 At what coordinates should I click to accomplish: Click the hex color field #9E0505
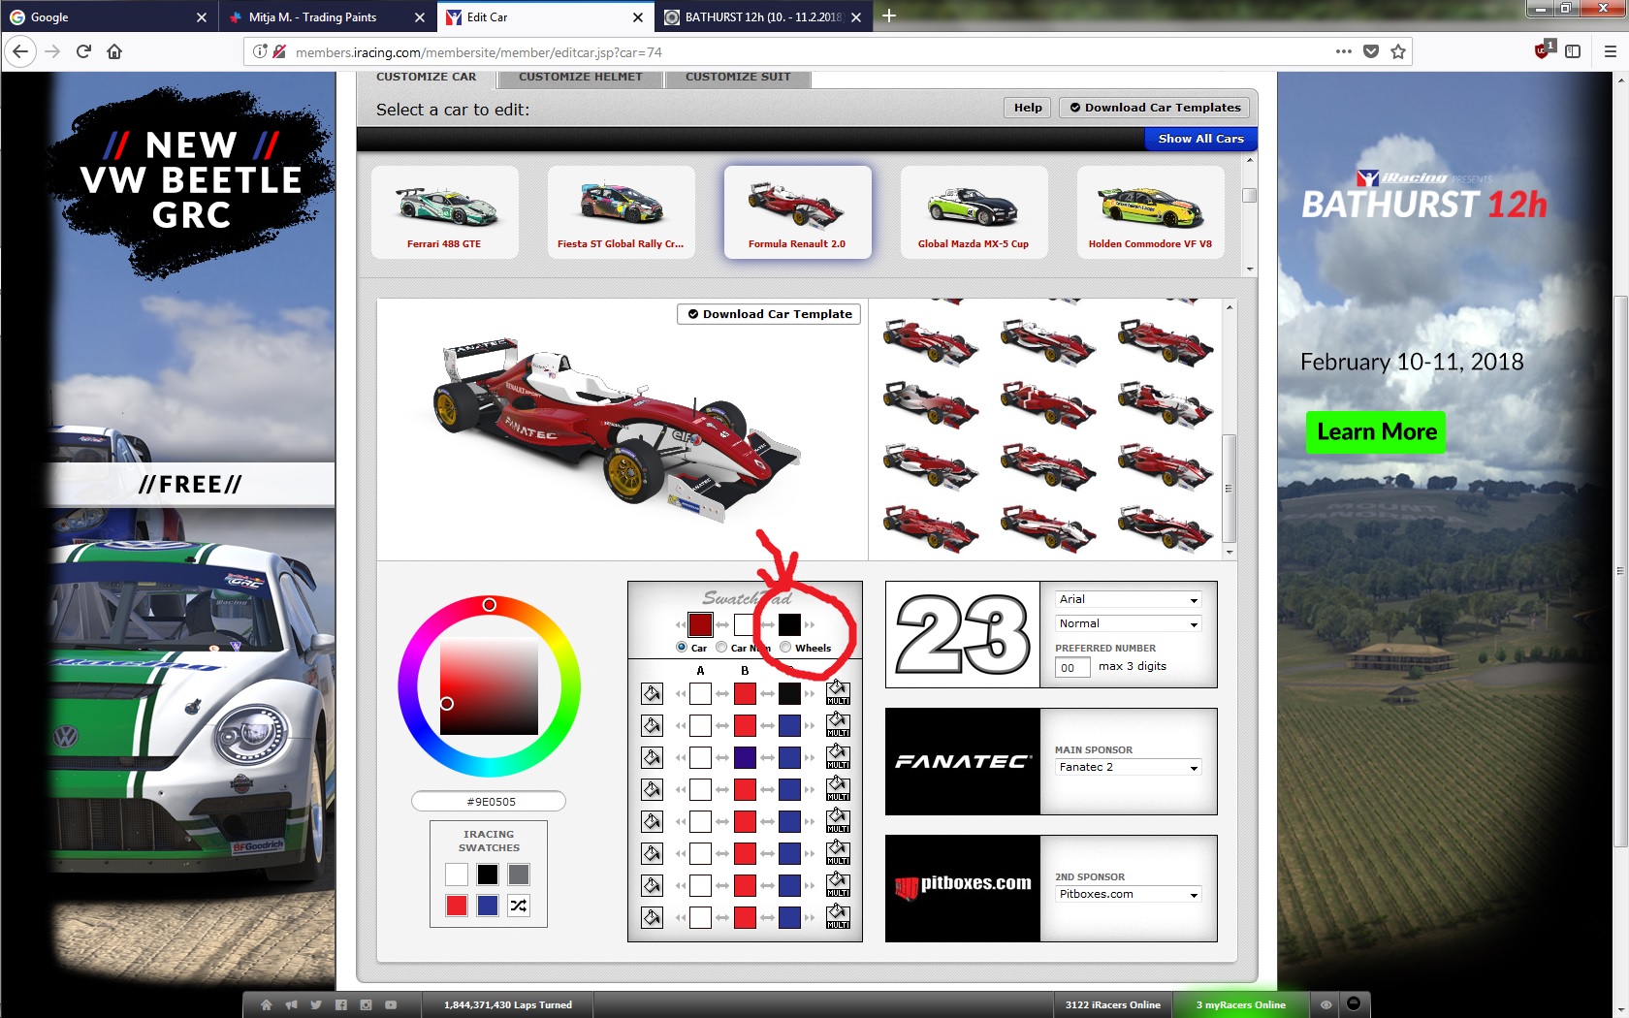489,802
